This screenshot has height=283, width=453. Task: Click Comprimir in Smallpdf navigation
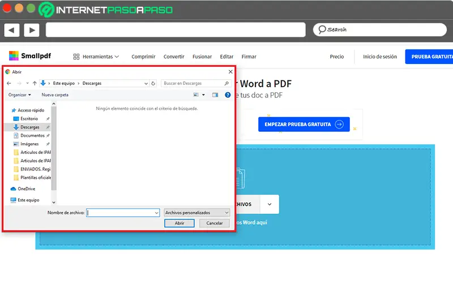(x=143, y=57)
